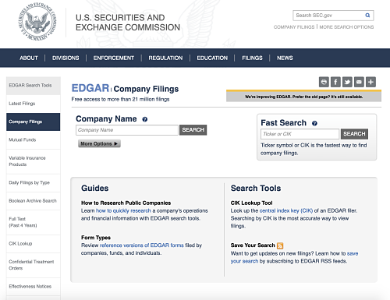Open 'reference versions of EDGAR forms' link
Image resolution: width=390 pixels, height=300 pixels.
tap(142, 245)
